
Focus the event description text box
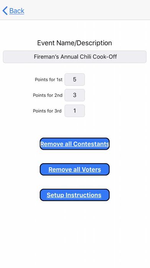click(x=75, y=57)
